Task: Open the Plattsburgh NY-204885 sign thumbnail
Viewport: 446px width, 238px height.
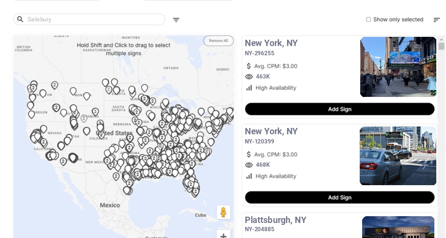Action: pos(398,227)
